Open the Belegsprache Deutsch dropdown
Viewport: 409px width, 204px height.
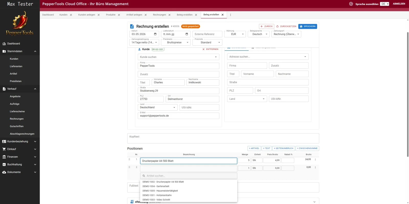259,34
